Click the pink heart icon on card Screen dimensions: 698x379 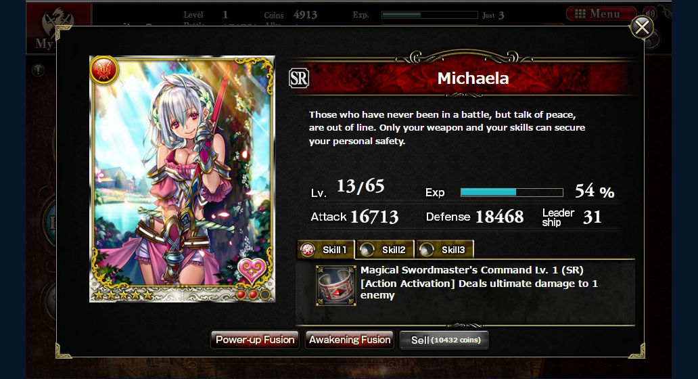pyautogui.click(x=252, y=270)
